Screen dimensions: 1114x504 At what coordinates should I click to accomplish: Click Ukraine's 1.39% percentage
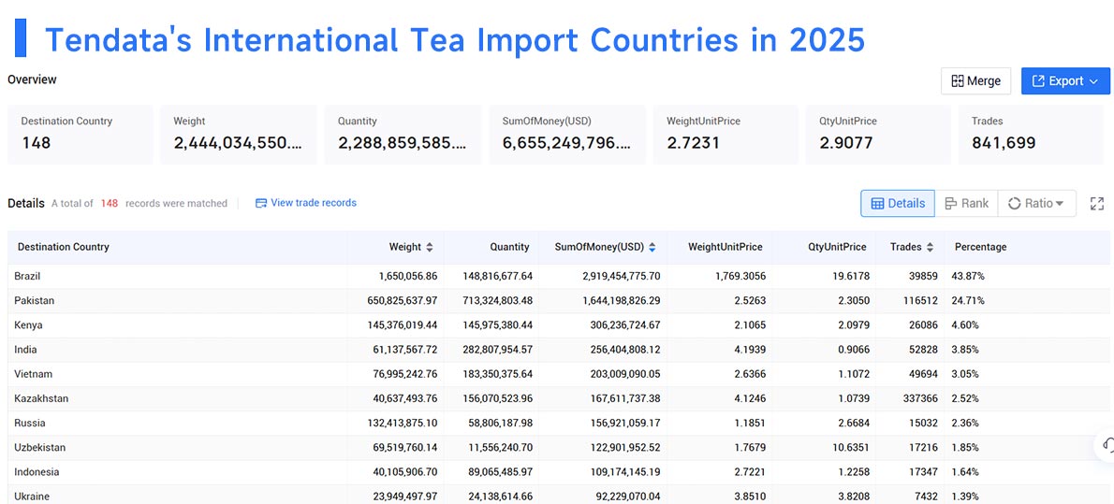(x=965, y=497)
